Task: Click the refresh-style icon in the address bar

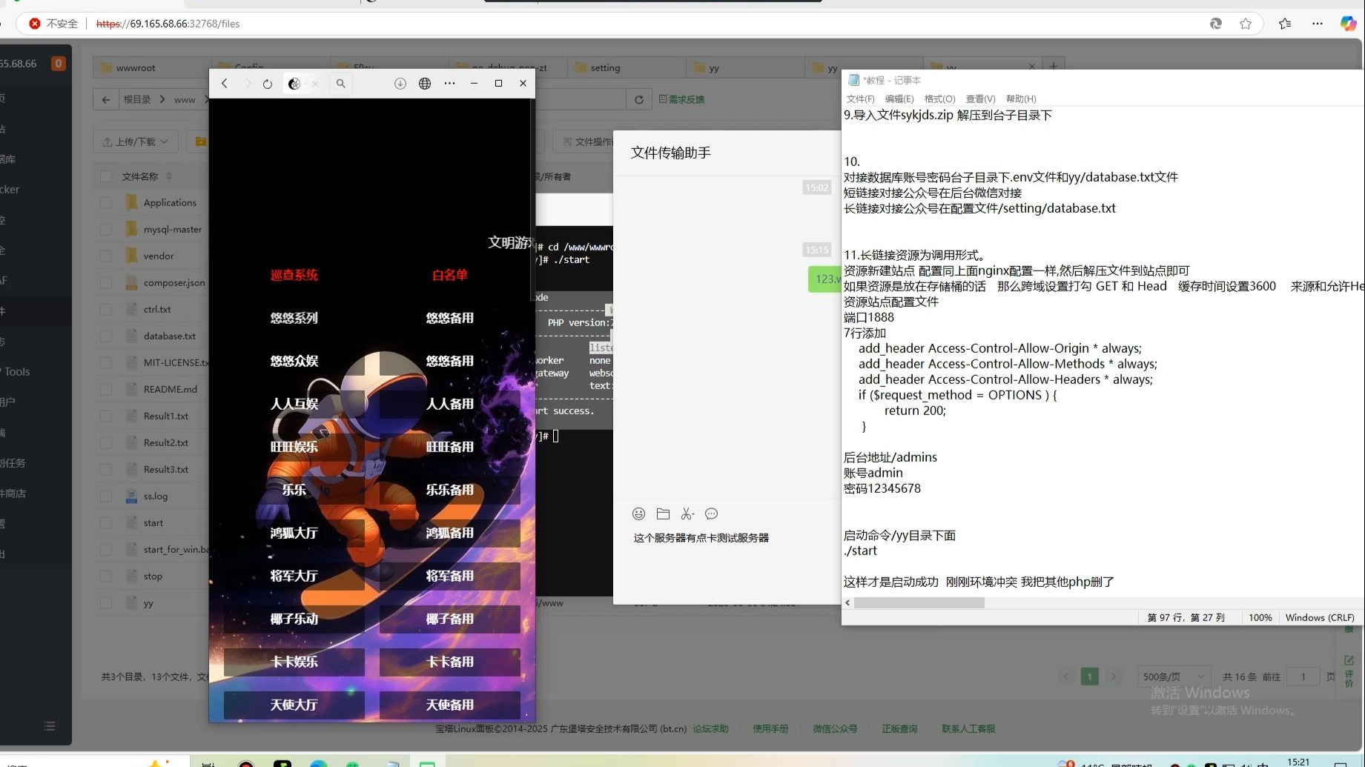Action: (x=1216, y=24)
